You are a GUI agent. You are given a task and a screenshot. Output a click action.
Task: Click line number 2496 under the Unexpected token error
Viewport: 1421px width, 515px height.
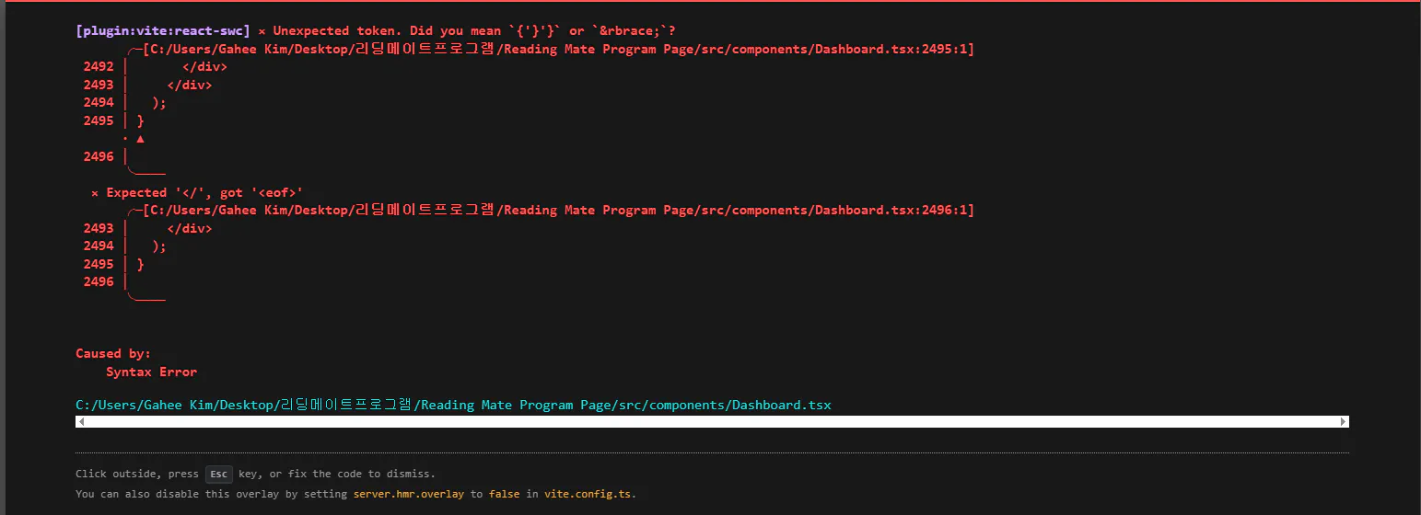click(99, 156)
